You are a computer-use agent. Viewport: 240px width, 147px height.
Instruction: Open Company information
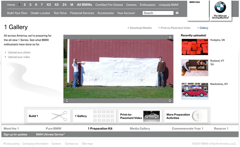coord(35,144)
